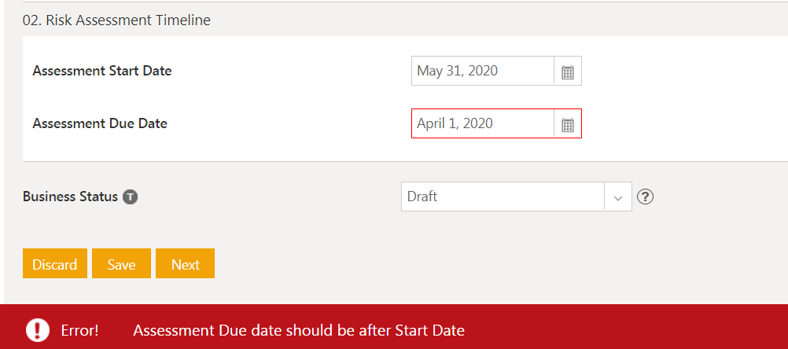Click the due date validation error message

(299, 330)
